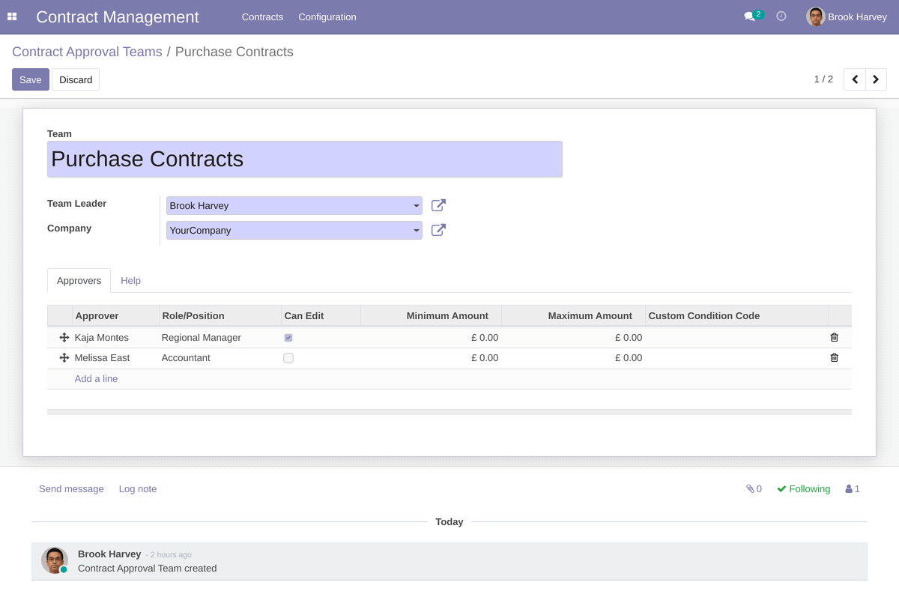Switch to the Help tab
Screen dimensions: 899x597
[130, 280]
